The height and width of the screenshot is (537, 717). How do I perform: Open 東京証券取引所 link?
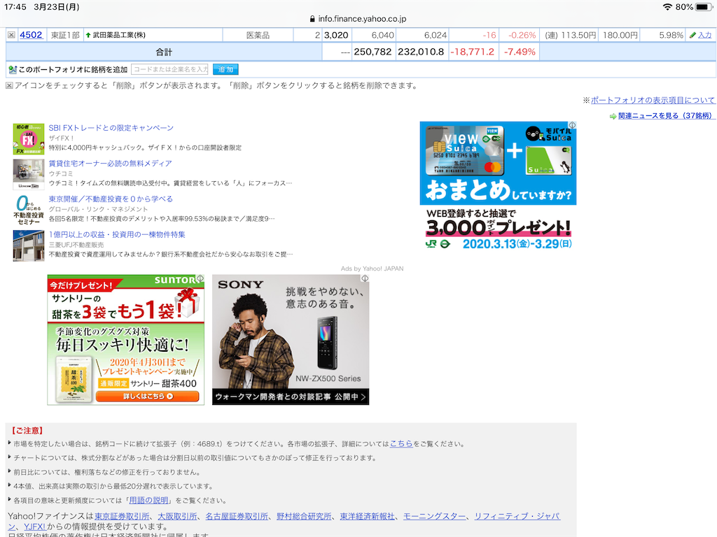click(122, 516)
